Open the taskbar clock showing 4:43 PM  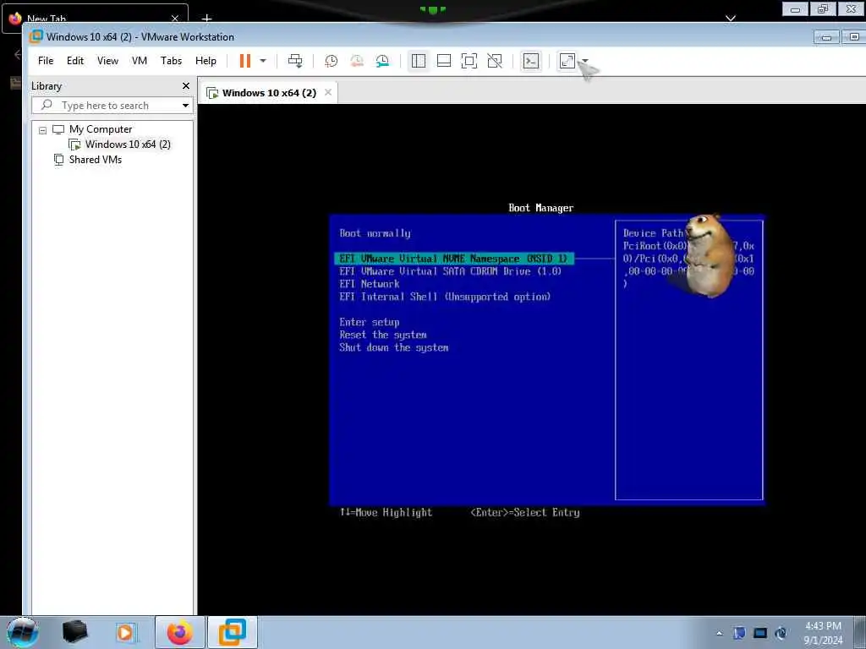coord(823,633)
